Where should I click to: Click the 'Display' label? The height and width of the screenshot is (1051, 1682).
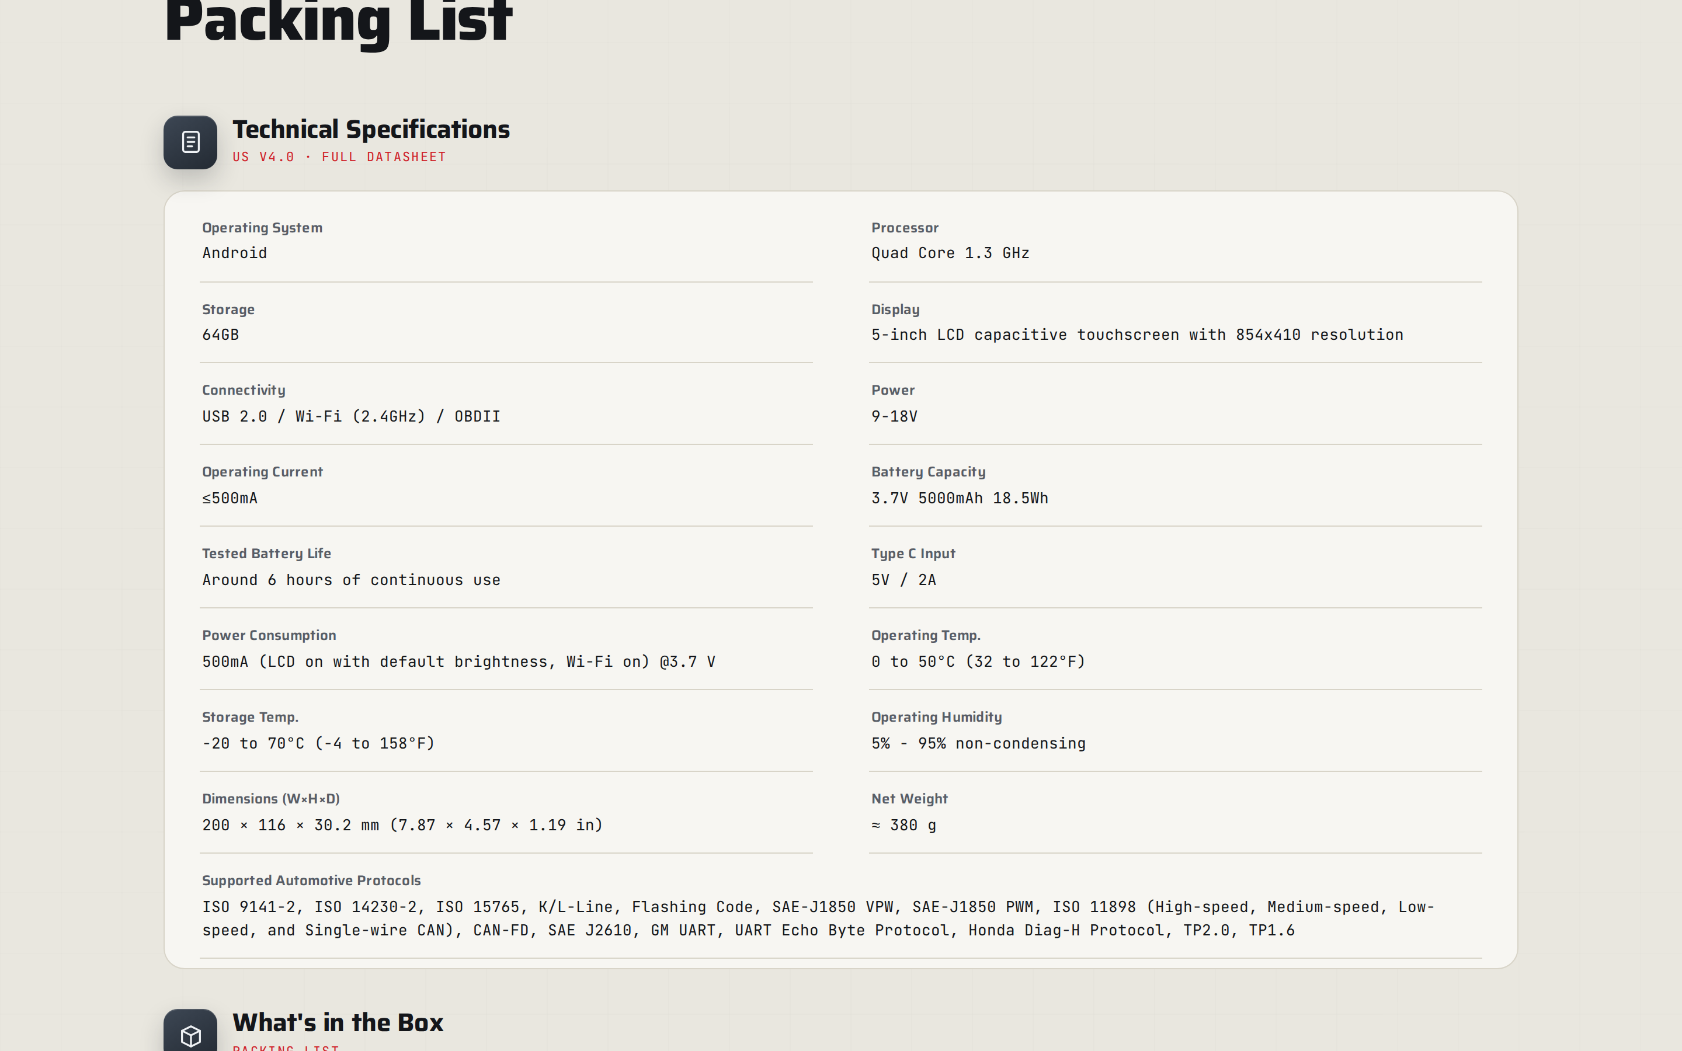tap(895, 310)
